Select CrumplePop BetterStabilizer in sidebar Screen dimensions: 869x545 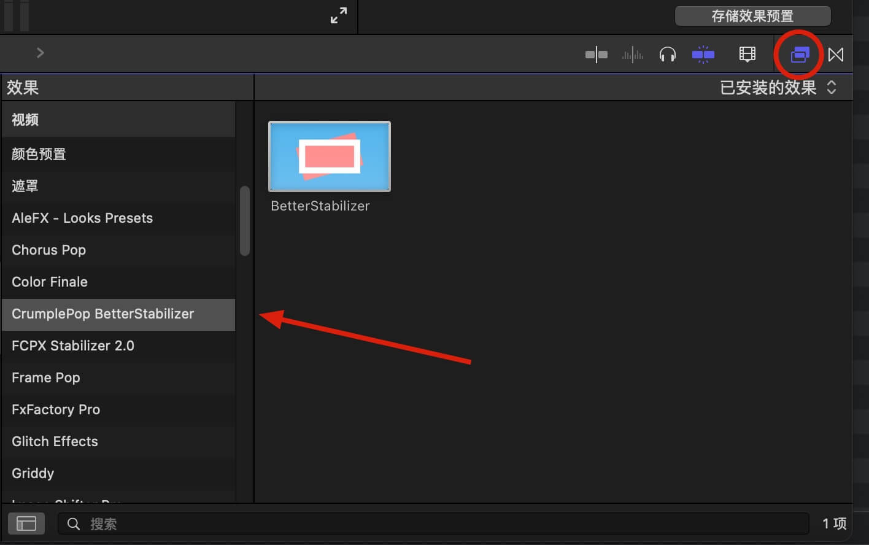118,314
